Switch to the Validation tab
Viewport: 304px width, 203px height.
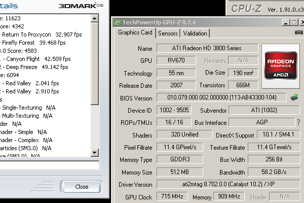pyautogui.click(x=195, y=33)
